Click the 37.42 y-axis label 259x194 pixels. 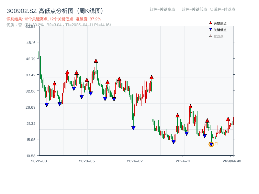pyautogui.click(x=31, y=75)
